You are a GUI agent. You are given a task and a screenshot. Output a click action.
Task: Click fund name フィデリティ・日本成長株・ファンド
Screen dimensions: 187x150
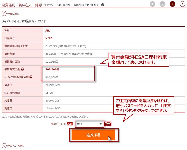pos(24,21)
